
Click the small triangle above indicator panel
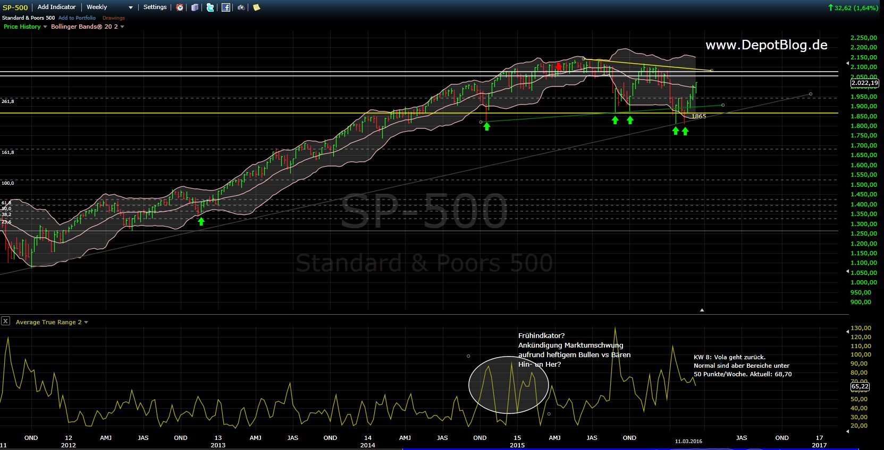pyautogui.click(x=702, y=310)
